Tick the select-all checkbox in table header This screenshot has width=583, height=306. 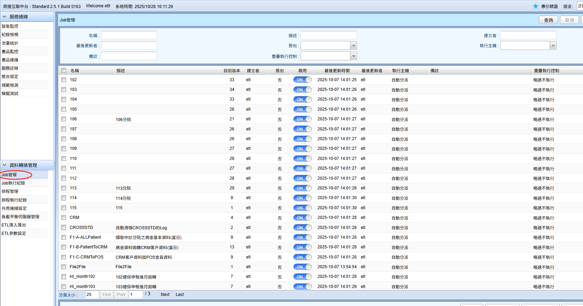pos(64,70)
